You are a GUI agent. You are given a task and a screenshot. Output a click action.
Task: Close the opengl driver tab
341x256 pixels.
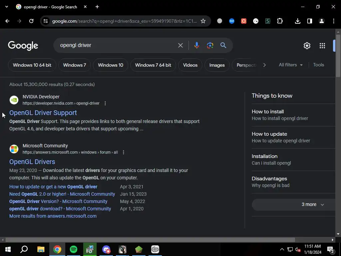(x=85, y=7)
